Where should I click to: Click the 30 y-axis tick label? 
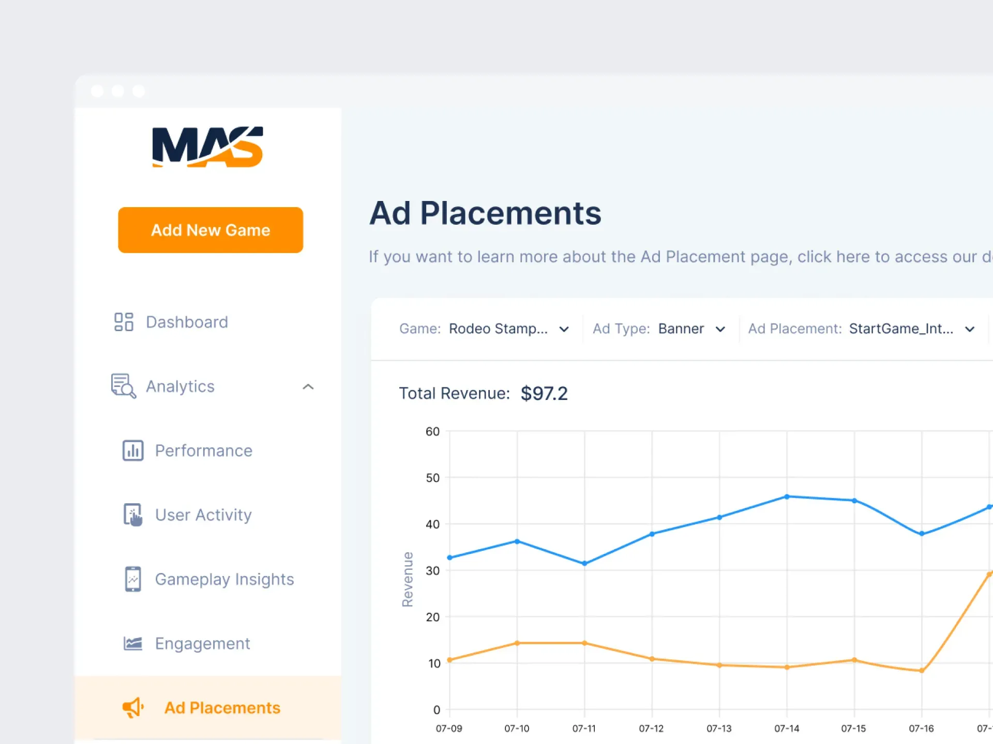pos(432,570)
